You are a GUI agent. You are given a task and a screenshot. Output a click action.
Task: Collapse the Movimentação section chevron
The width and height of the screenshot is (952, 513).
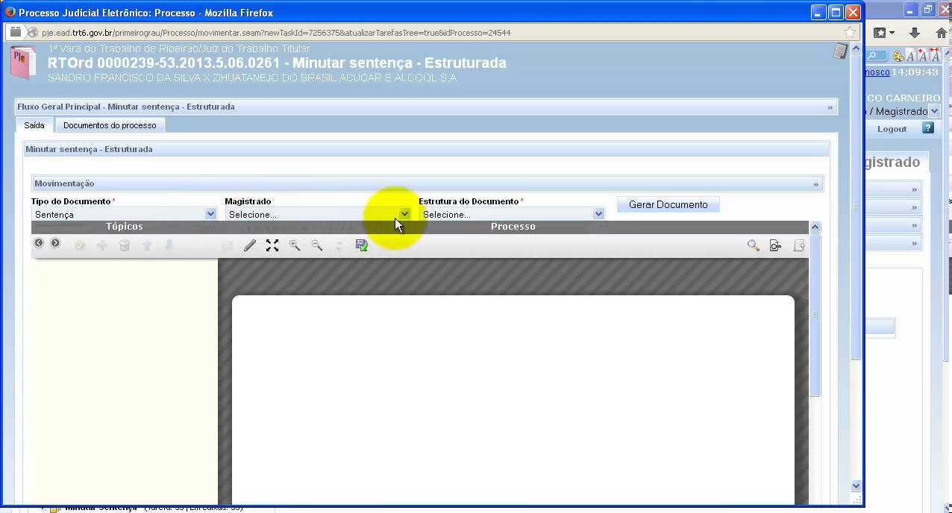point(816,184)
